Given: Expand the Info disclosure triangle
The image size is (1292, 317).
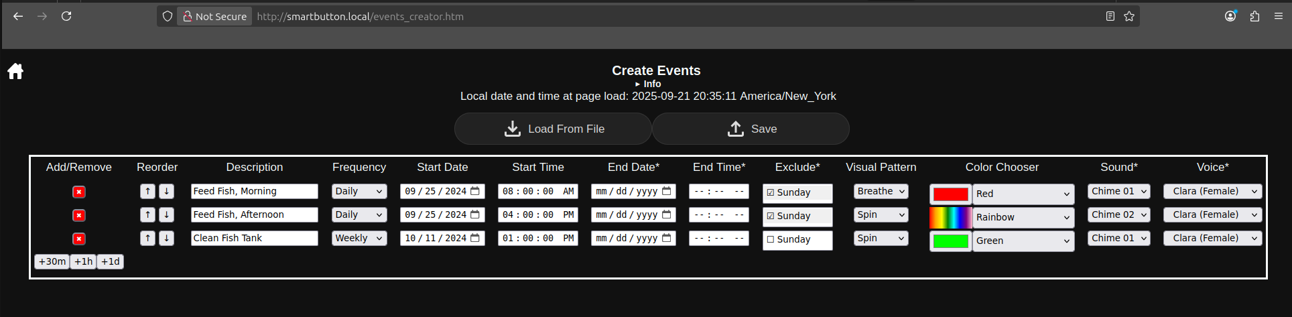Looking at the screenshot, I should click(x=648, y=84).
